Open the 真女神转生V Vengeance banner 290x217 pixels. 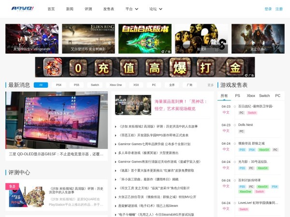tap(32, 39)
